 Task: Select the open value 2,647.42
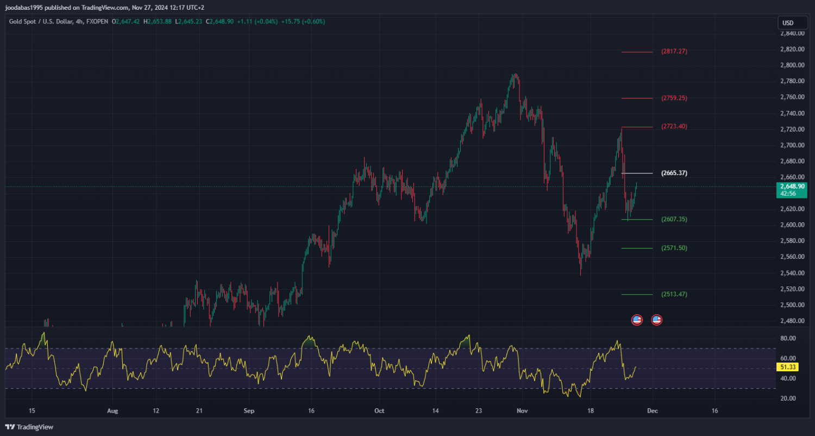click(128, 22)
